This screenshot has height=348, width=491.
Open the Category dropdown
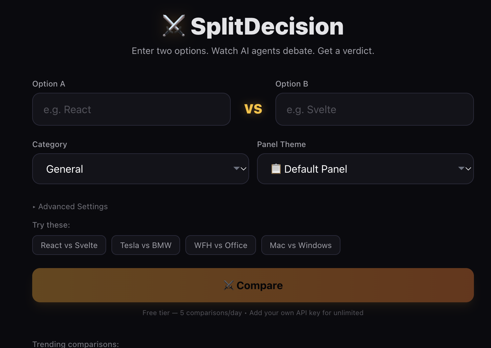coord(141,169)
